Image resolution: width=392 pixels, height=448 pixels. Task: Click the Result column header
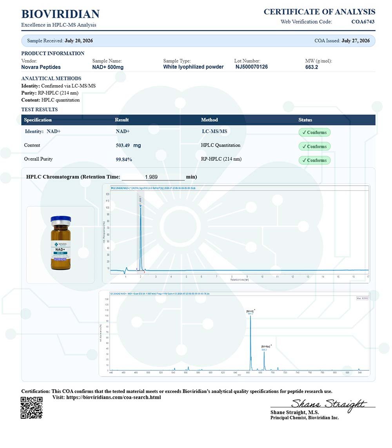coord(122,120)
